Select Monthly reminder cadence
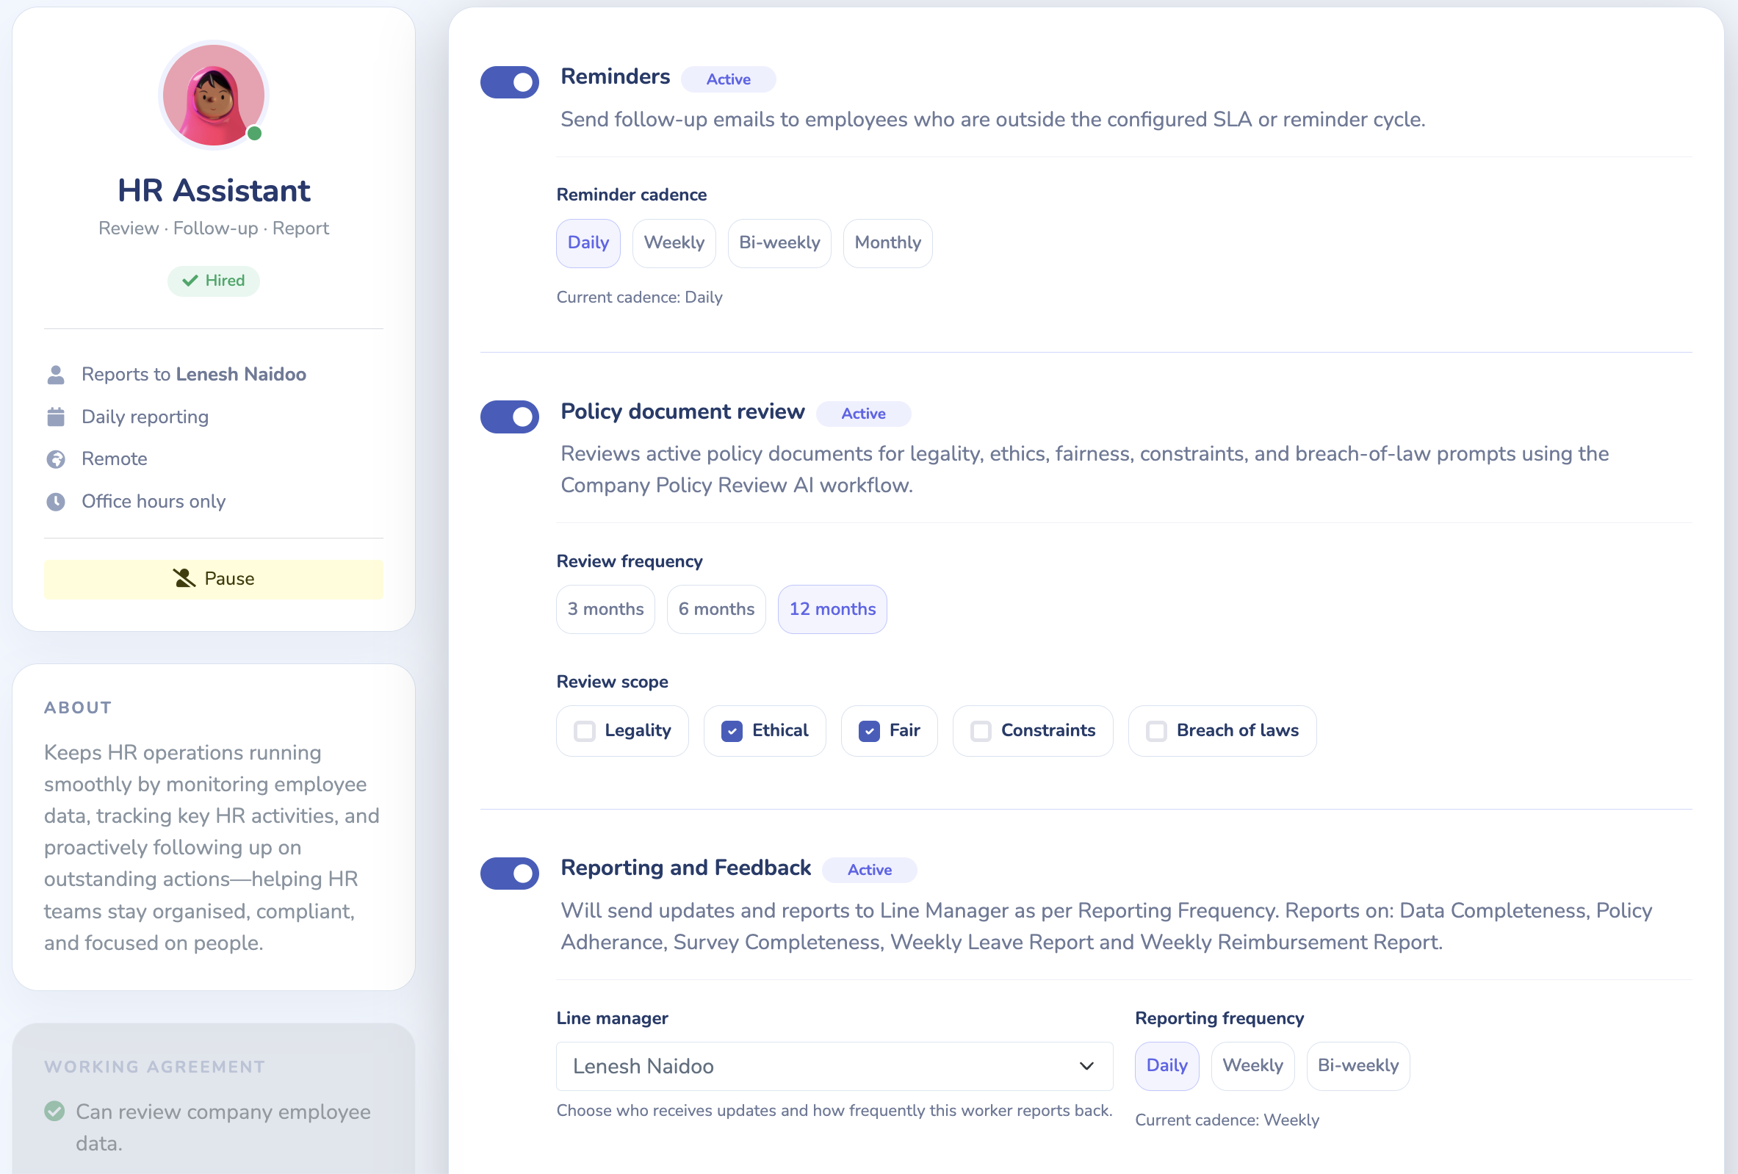This screenshot has height=1174, width=1738. pyautogui.click(x=887, y=243)
